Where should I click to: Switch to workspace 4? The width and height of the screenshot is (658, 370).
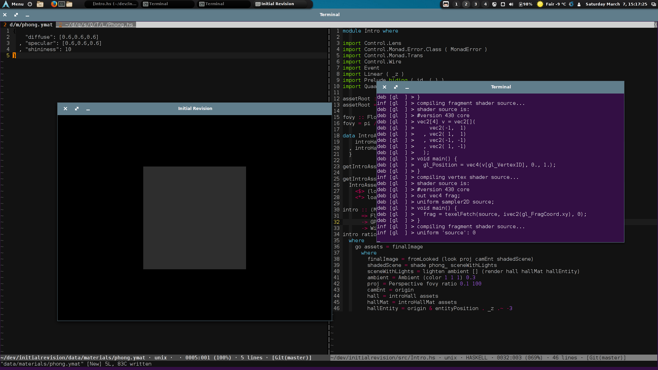tap(485, 4)
